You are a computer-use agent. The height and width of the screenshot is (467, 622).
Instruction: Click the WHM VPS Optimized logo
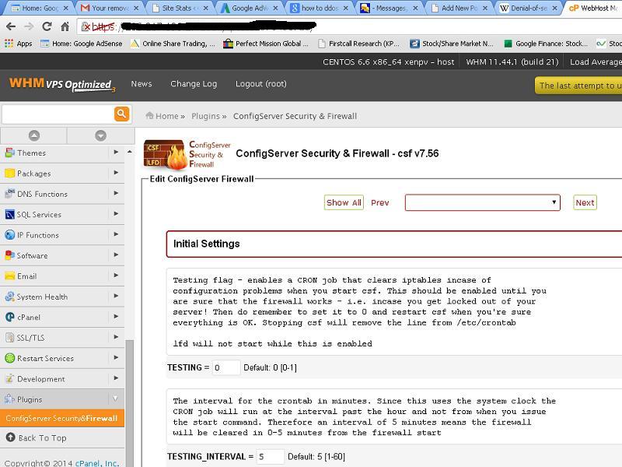[62, 84]
